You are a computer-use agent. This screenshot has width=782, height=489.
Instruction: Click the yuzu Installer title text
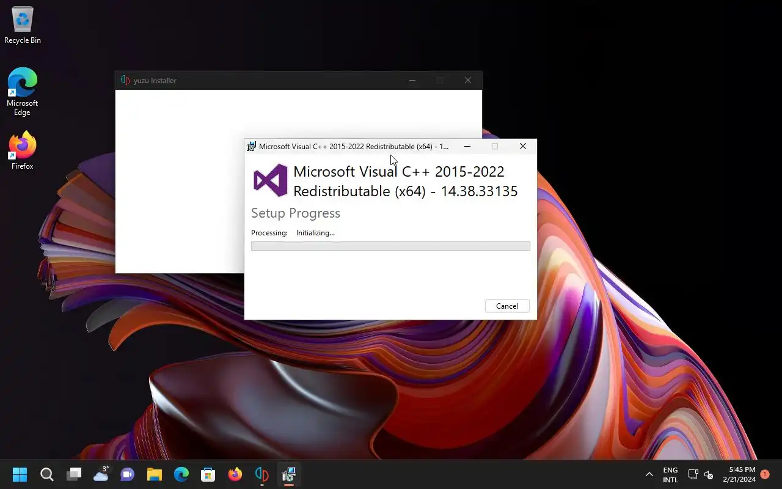pyautogui.click(x=155, y=81)
